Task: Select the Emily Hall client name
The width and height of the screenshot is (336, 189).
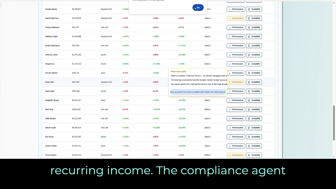Action: [x=49, y=82]
